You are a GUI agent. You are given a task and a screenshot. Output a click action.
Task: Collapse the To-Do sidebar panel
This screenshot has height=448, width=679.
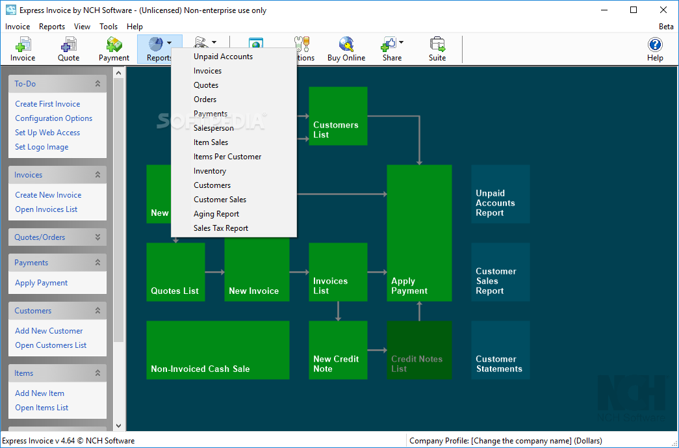pyautogui.click(x=98, y=84)
